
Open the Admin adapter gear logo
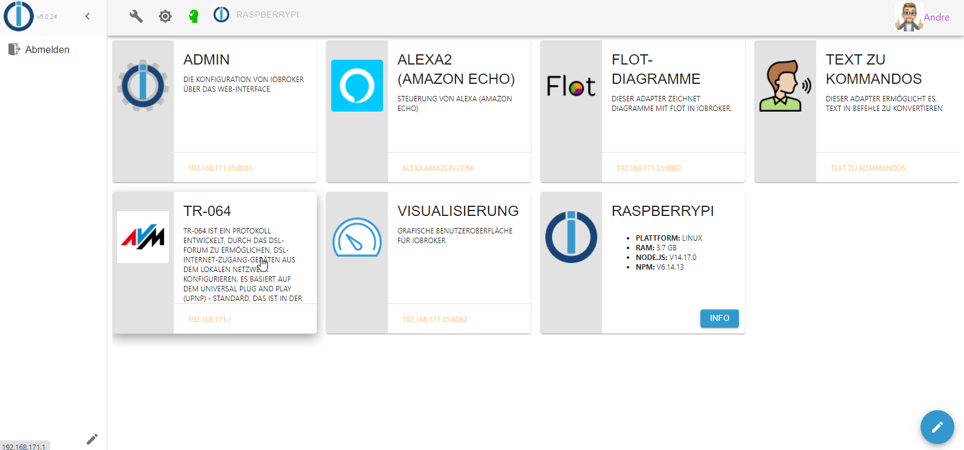coord(143,86)
